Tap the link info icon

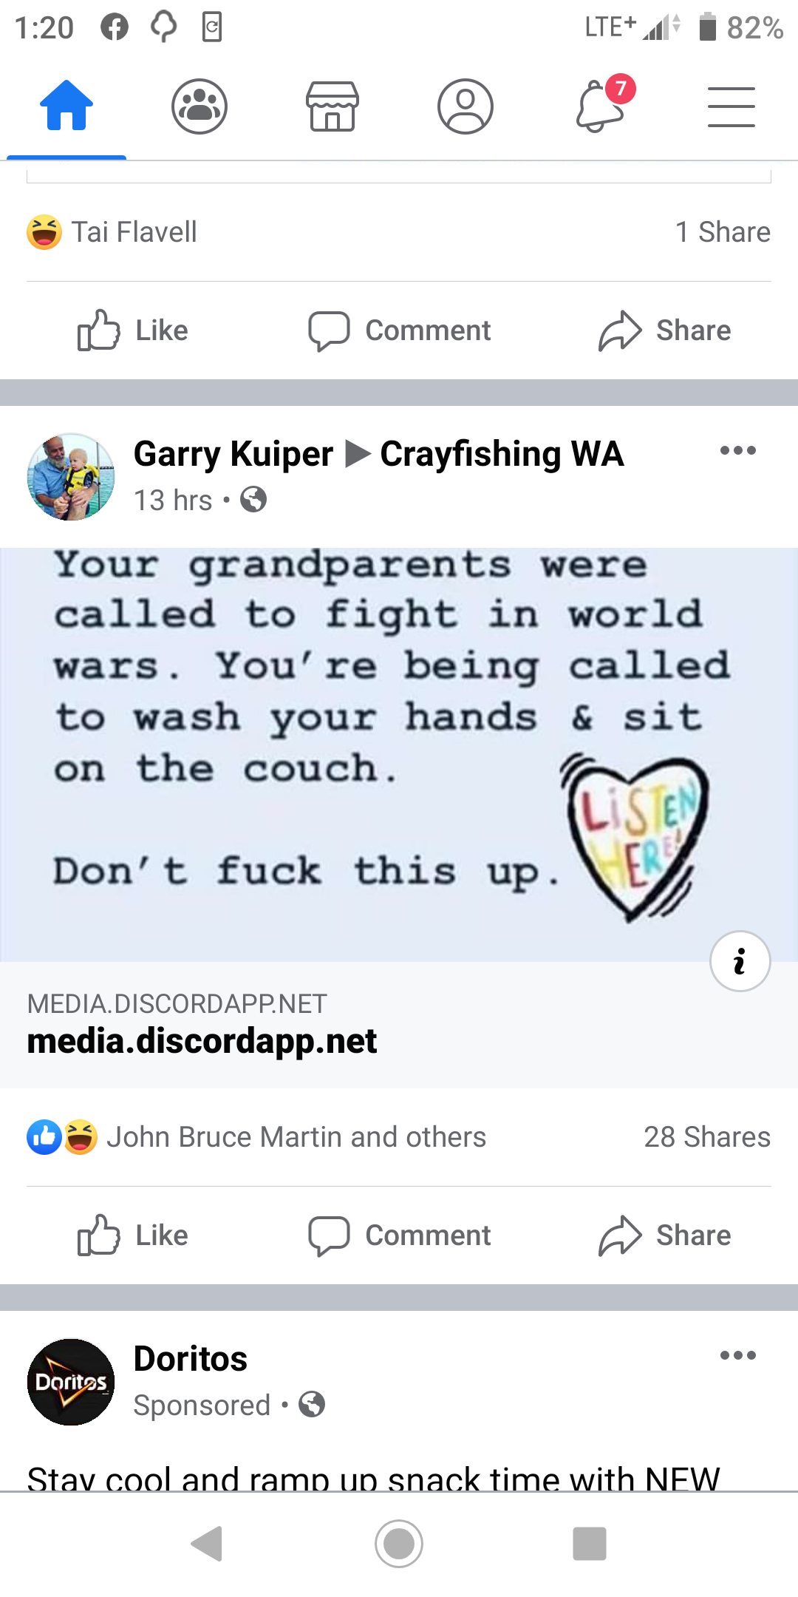740,961
